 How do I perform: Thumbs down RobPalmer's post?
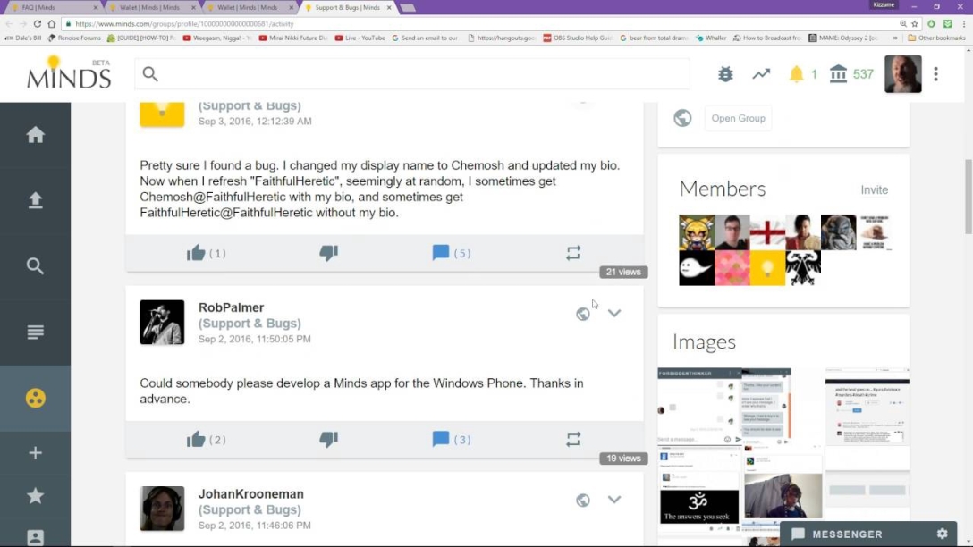click(x=328, y=440)
